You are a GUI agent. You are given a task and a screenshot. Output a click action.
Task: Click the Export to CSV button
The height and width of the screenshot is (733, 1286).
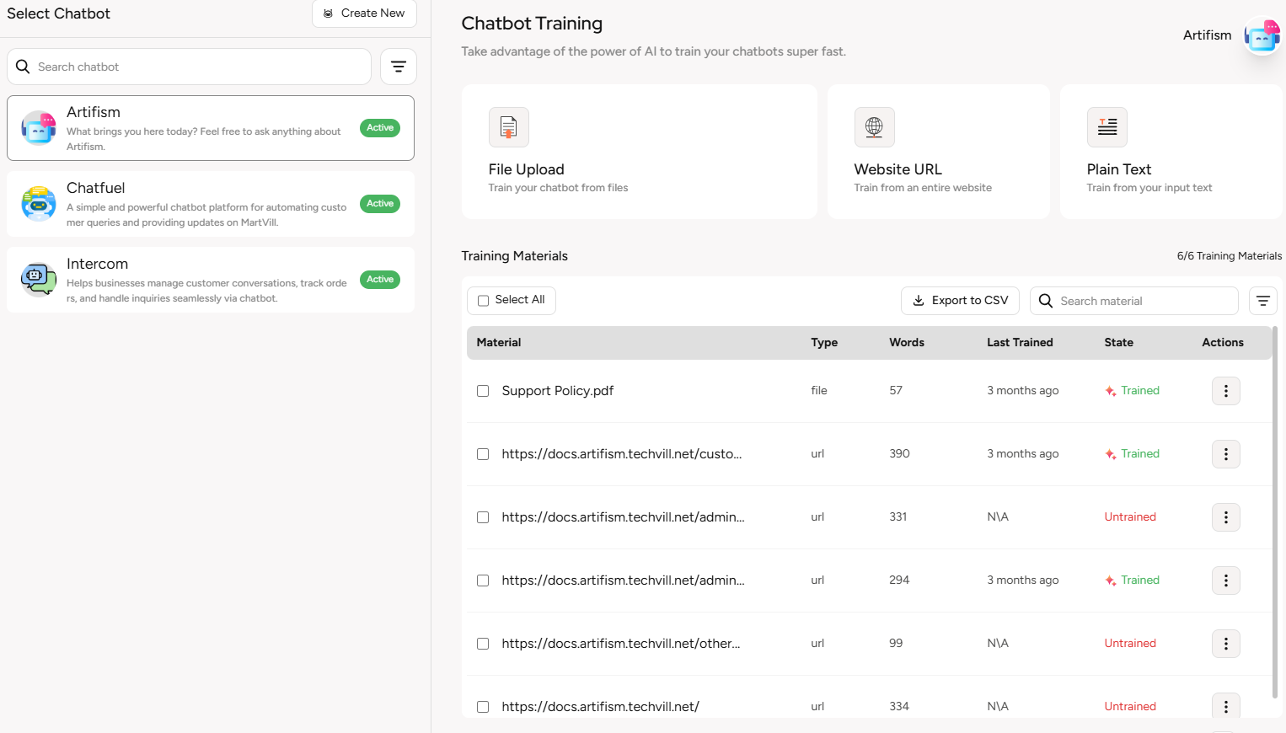pos(960,301)
